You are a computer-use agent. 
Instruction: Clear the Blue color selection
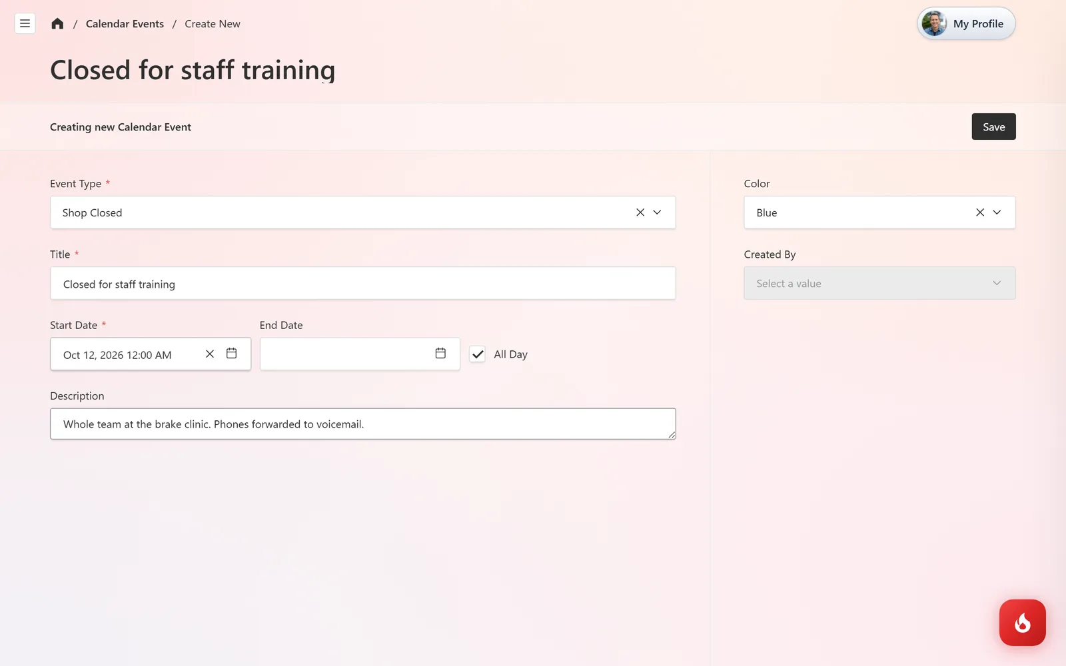coord(980,212)
